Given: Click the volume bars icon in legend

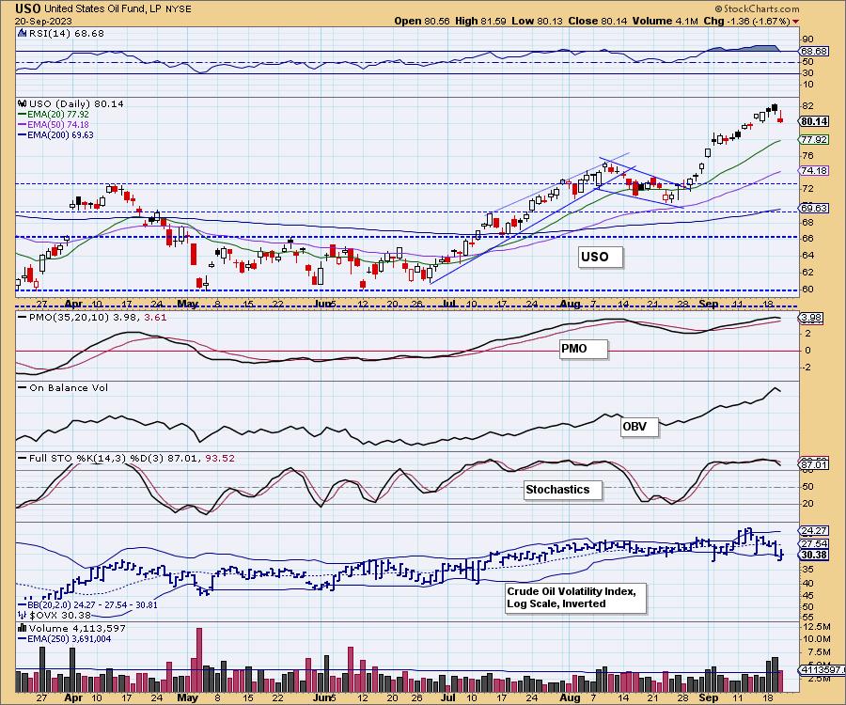Looking at the screenshot, I should tap(23, 628).
